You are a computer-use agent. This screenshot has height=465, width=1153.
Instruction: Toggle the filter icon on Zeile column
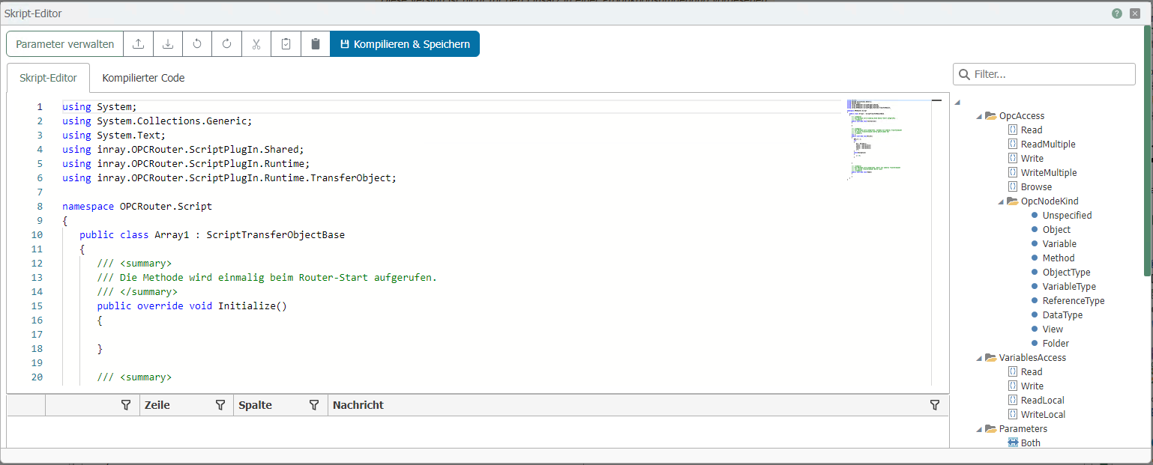(220, 405)
